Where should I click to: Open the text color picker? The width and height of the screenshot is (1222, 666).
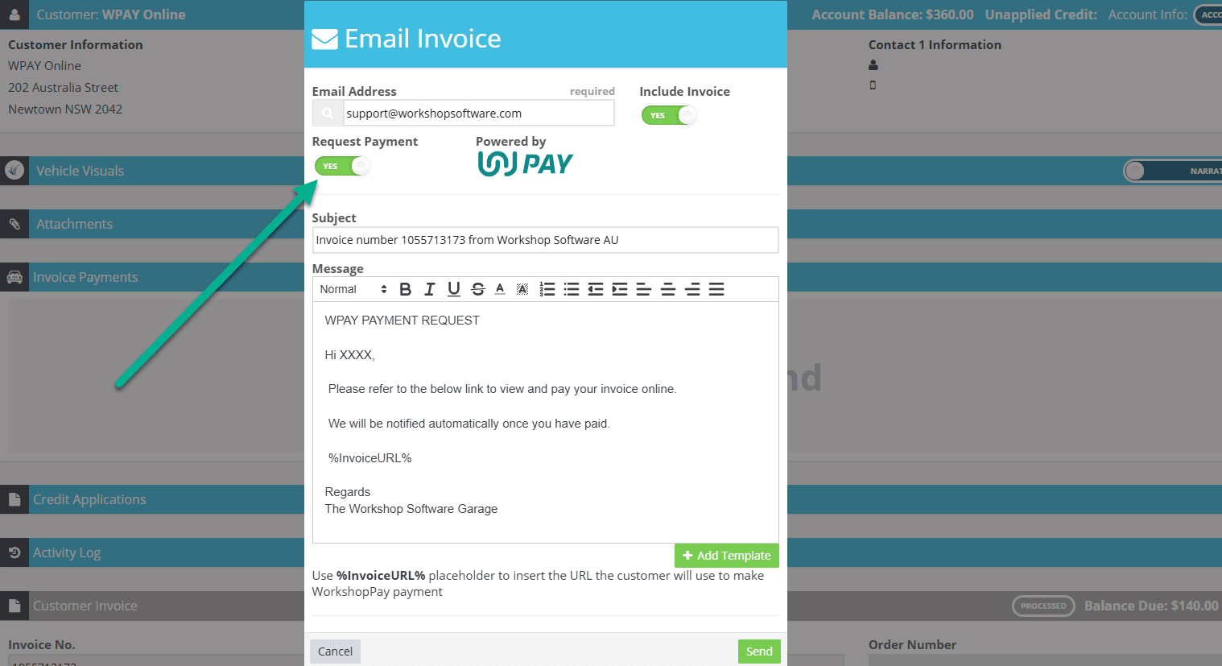click(x=500, y=289)
